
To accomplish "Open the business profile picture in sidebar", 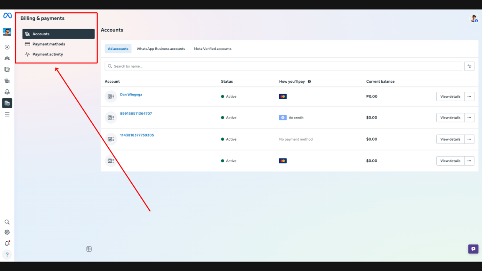I will coord(7,32).
